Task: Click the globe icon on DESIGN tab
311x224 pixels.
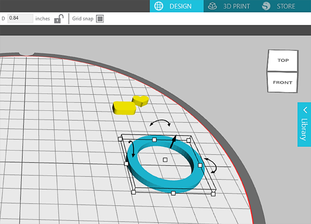Action: [x=159, y=6]
